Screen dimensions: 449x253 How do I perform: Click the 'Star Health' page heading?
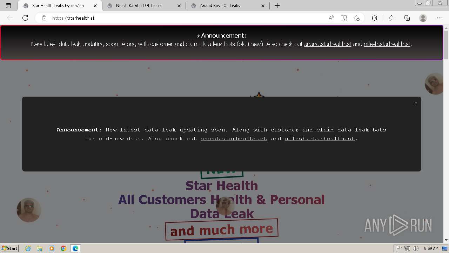point(222,186)
